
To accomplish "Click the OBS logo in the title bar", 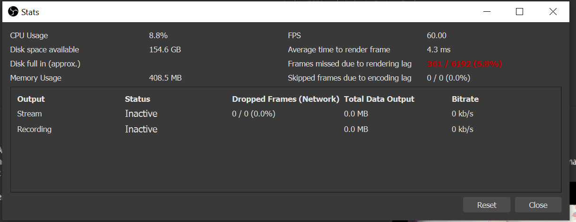I will [13, 12].
